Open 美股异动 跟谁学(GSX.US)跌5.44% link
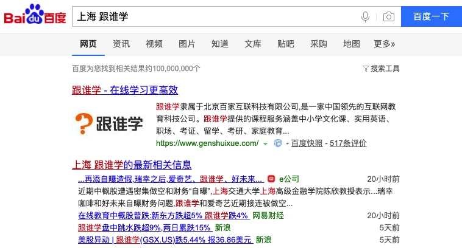 point(165,239)
